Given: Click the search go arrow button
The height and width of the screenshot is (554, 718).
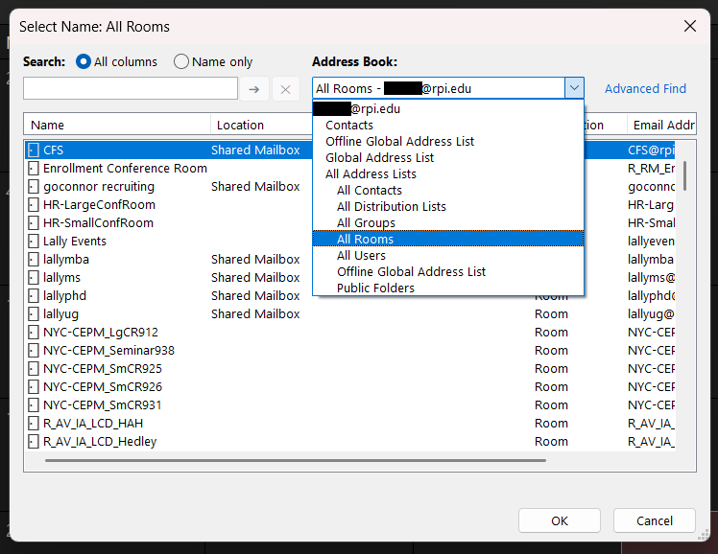Looking at the screenshot, I should (254, 89).
